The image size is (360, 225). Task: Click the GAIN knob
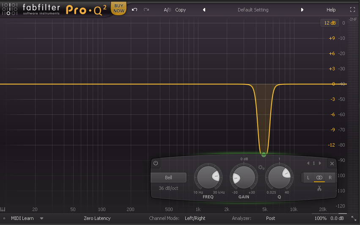point(244,177)
